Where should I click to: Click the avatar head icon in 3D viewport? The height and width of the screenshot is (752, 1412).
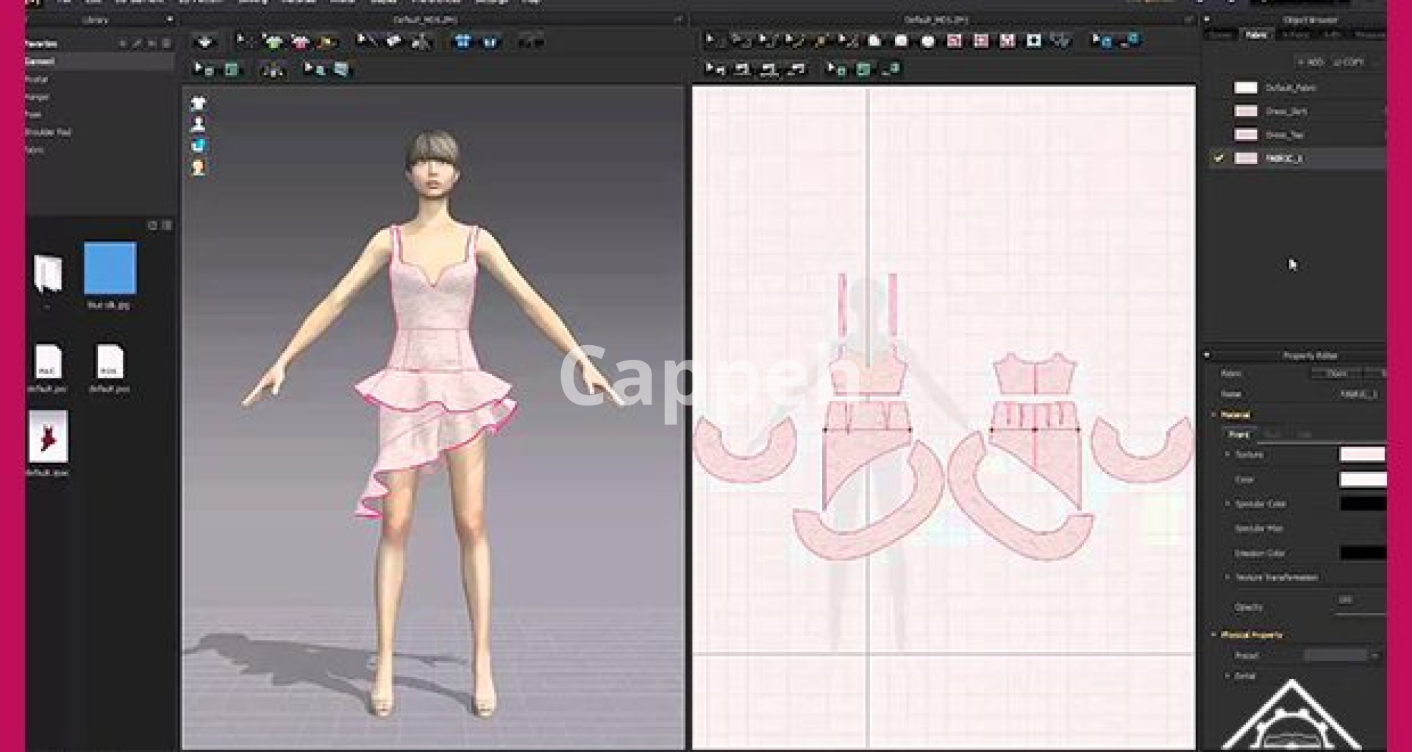point(198,168)
